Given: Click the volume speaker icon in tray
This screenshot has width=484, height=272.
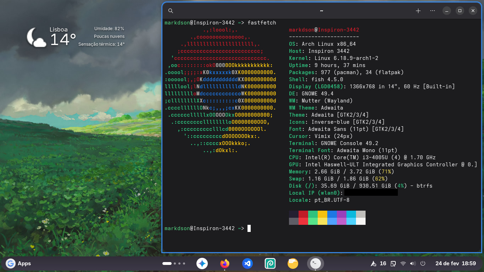Looking at the screenshot, I should click(413, 263).
